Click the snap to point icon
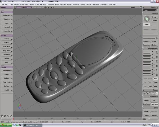This screenshot has width=159, height=127. [148, 93]
